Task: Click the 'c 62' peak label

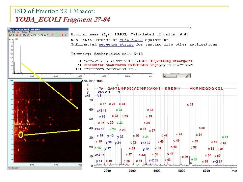Action: click(223, 143)
